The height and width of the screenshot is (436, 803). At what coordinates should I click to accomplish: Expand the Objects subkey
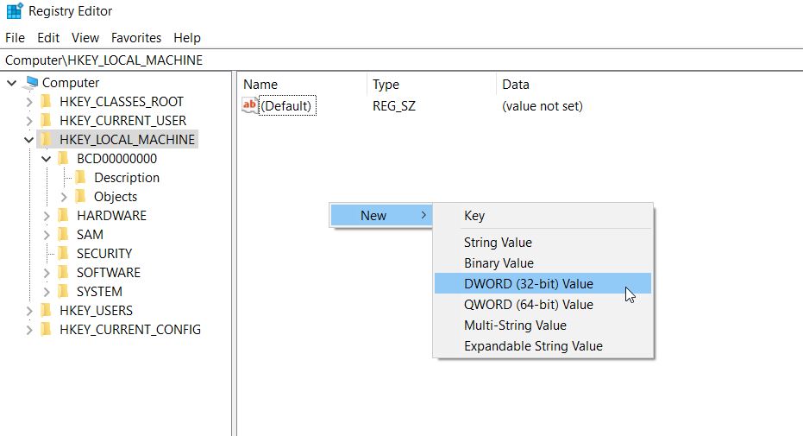click(64, 197)
